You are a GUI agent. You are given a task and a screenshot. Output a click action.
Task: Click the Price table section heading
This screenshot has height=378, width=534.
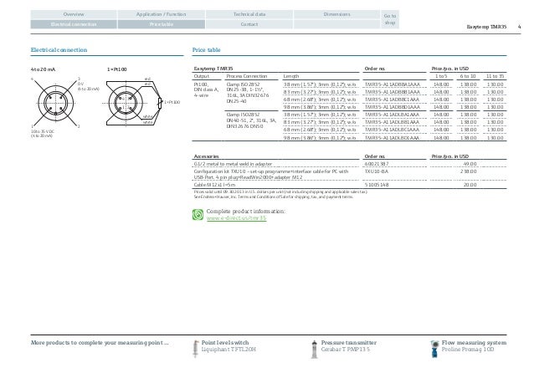[x=207, y=50]
